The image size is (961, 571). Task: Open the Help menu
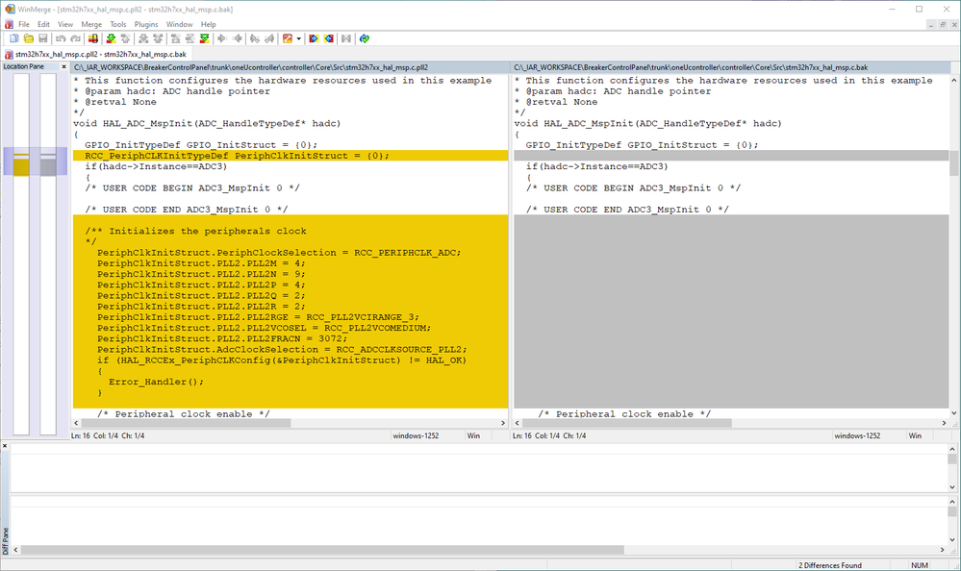[209, 24]
